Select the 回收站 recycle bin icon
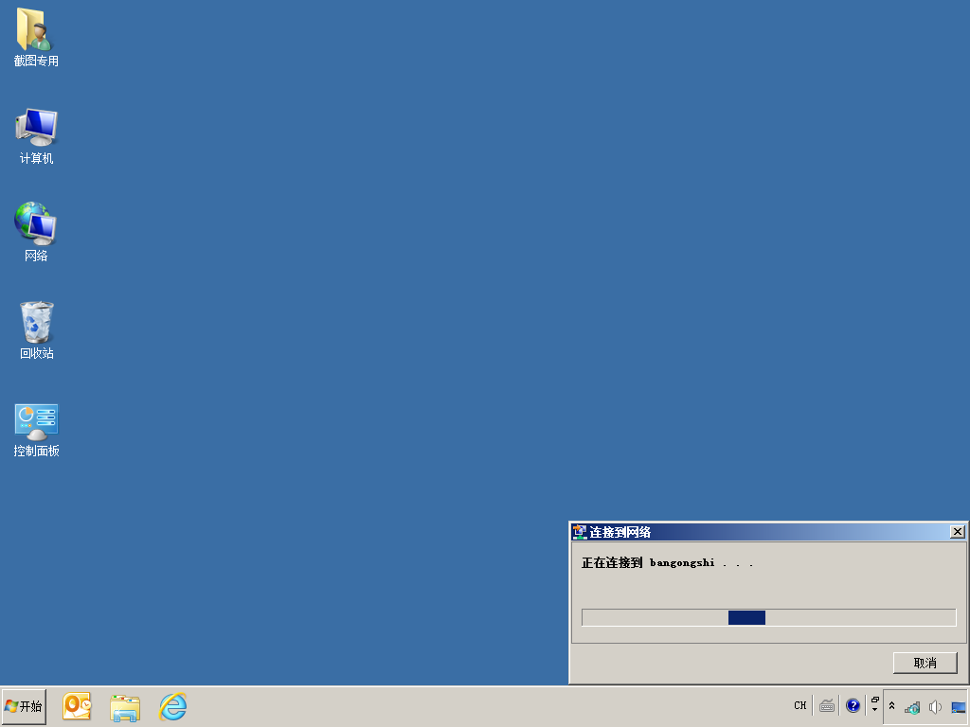This screenshot has width=970, height=727. 37,330
